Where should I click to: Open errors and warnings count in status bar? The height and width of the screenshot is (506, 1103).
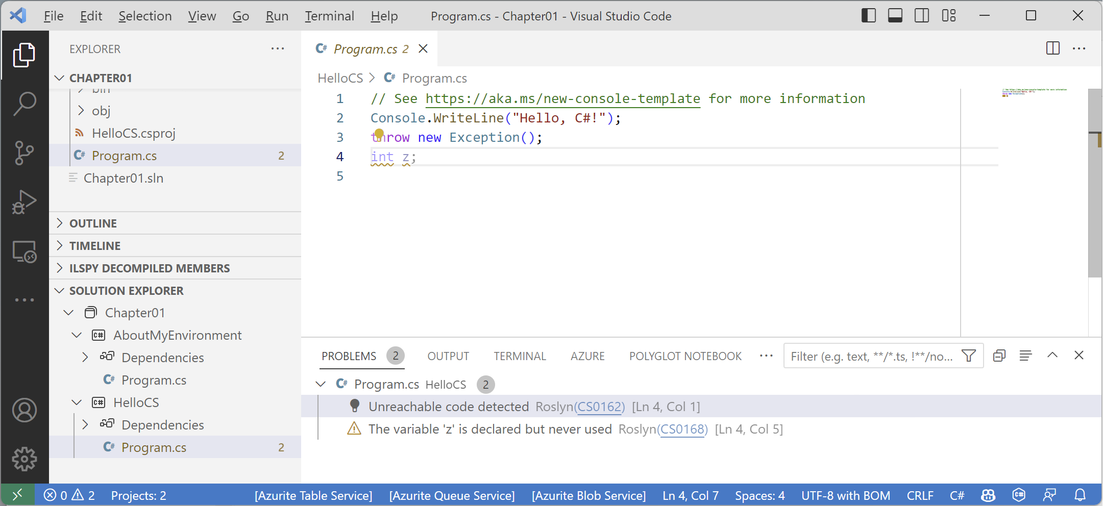(x=69, y=495)
